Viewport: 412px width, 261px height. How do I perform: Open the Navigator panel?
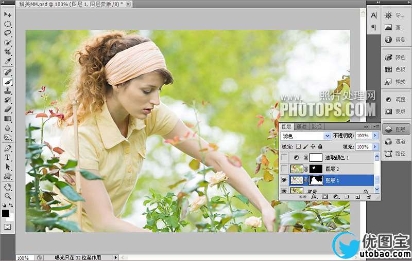pos(396,15)
